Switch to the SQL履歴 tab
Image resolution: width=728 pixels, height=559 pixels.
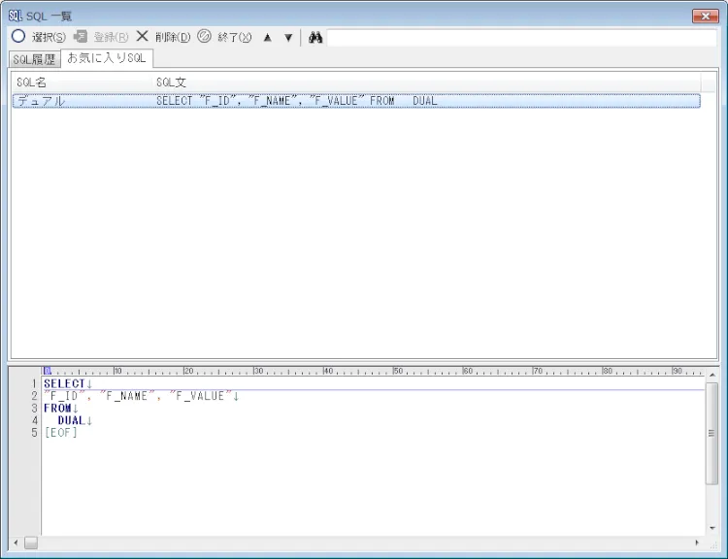34,59
